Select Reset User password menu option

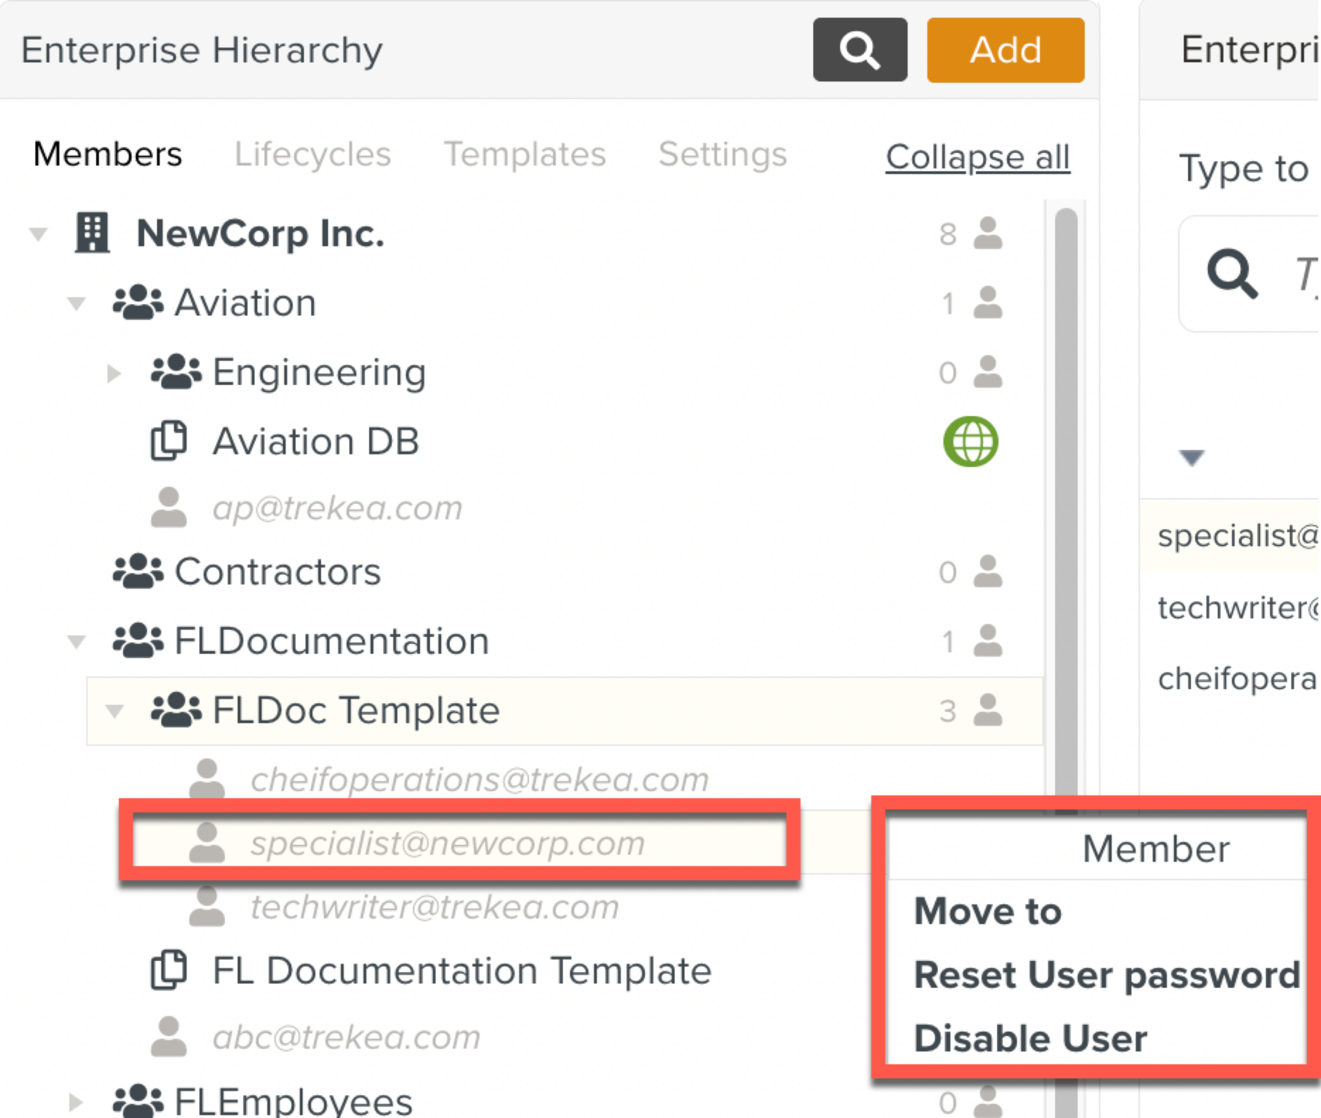coord(1106,974)
